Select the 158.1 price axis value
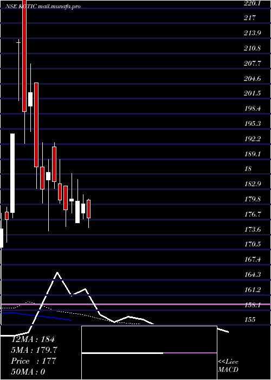Image resolution: width=271 pixels, height=380 pixels. click(x=252, y=305)
